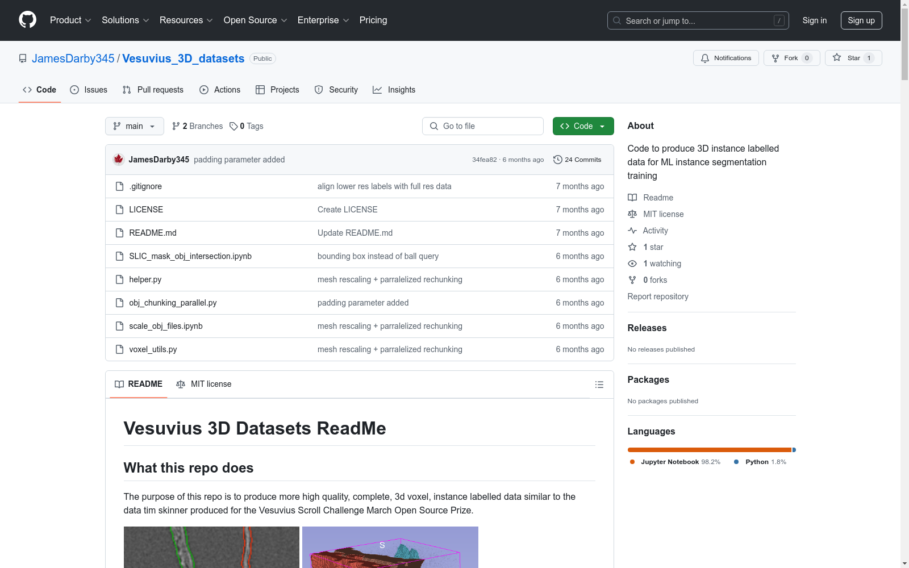Click the book icon beside Readme
Image resolution: width=909 pixels, height=568 pixels.
(632, 198)
